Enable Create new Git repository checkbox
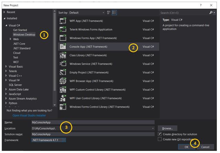 click(160, 139)
